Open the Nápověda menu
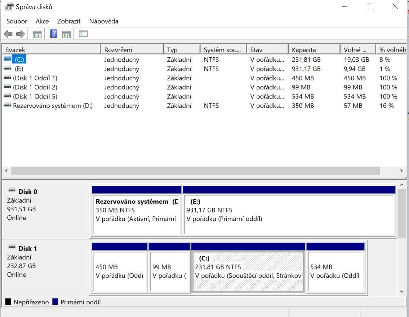409x317 pixels. [x=104, y=21]
